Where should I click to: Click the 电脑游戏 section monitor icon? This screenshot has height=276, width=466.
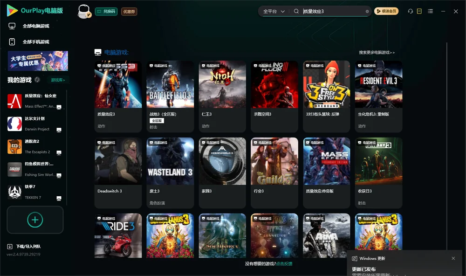pyautogui.click(x=98, y=52)
